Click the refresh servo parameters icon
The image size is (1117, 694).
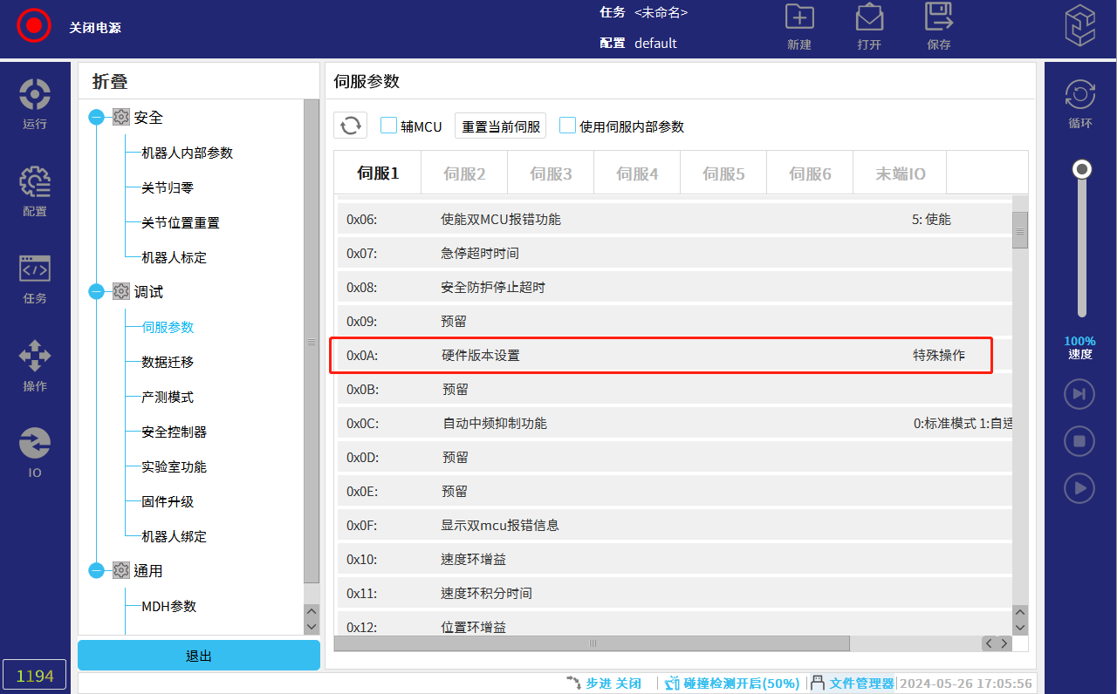[351, 126]
